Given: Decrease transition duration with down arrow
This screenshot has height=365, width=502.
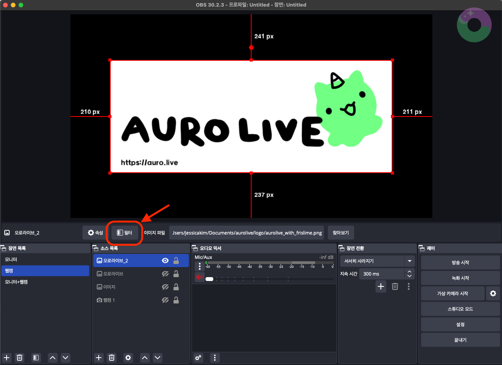Looking at the screenshot, I should [x=409, y=276].
